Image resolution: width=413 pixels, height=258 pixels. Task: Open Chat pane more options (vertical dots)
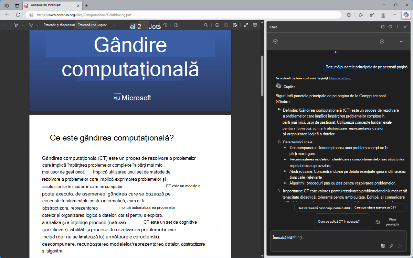398,27
